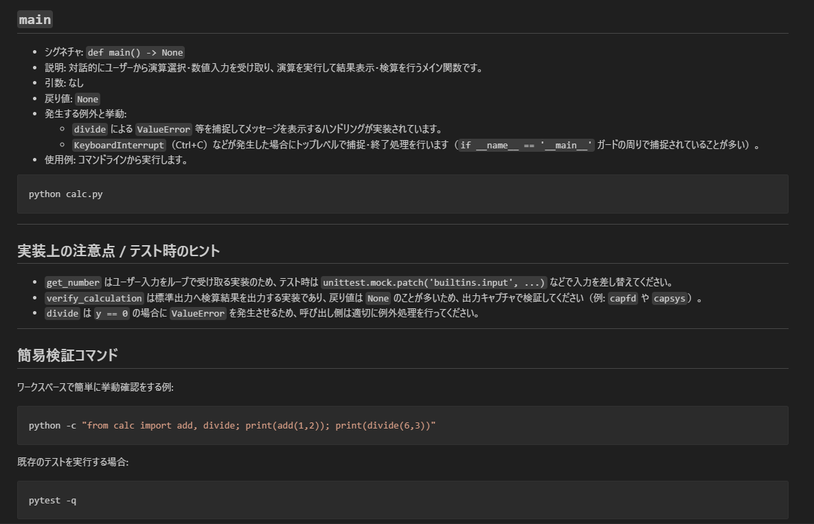Click the 'None' return value code

coord(88,99)
